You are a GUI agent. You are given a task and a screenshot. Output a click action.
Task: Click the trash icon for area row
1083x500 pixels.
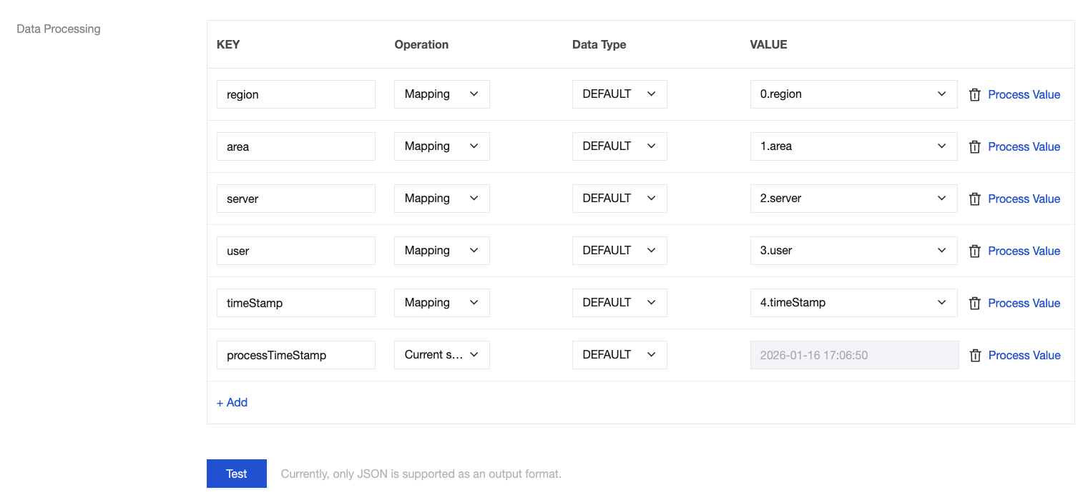(x=974, y=147)
